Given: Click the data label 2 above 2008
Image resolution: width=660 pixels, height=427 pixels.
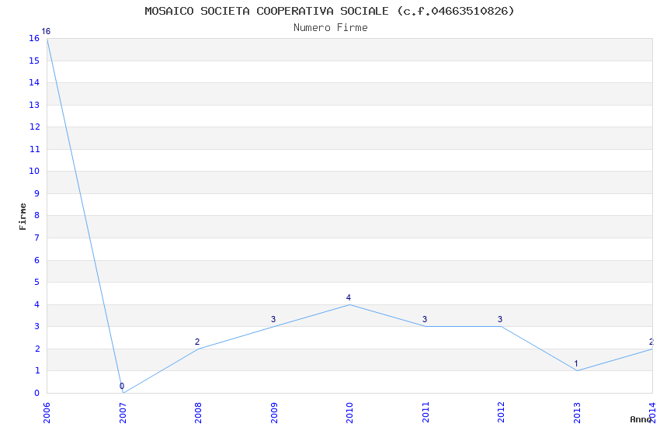Looking at the screenshot, I should tap(197, 342).
